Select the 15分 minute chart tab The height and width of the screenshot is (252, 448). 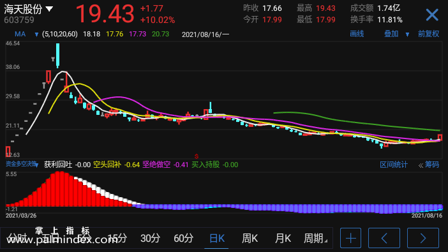coord(117,239)
